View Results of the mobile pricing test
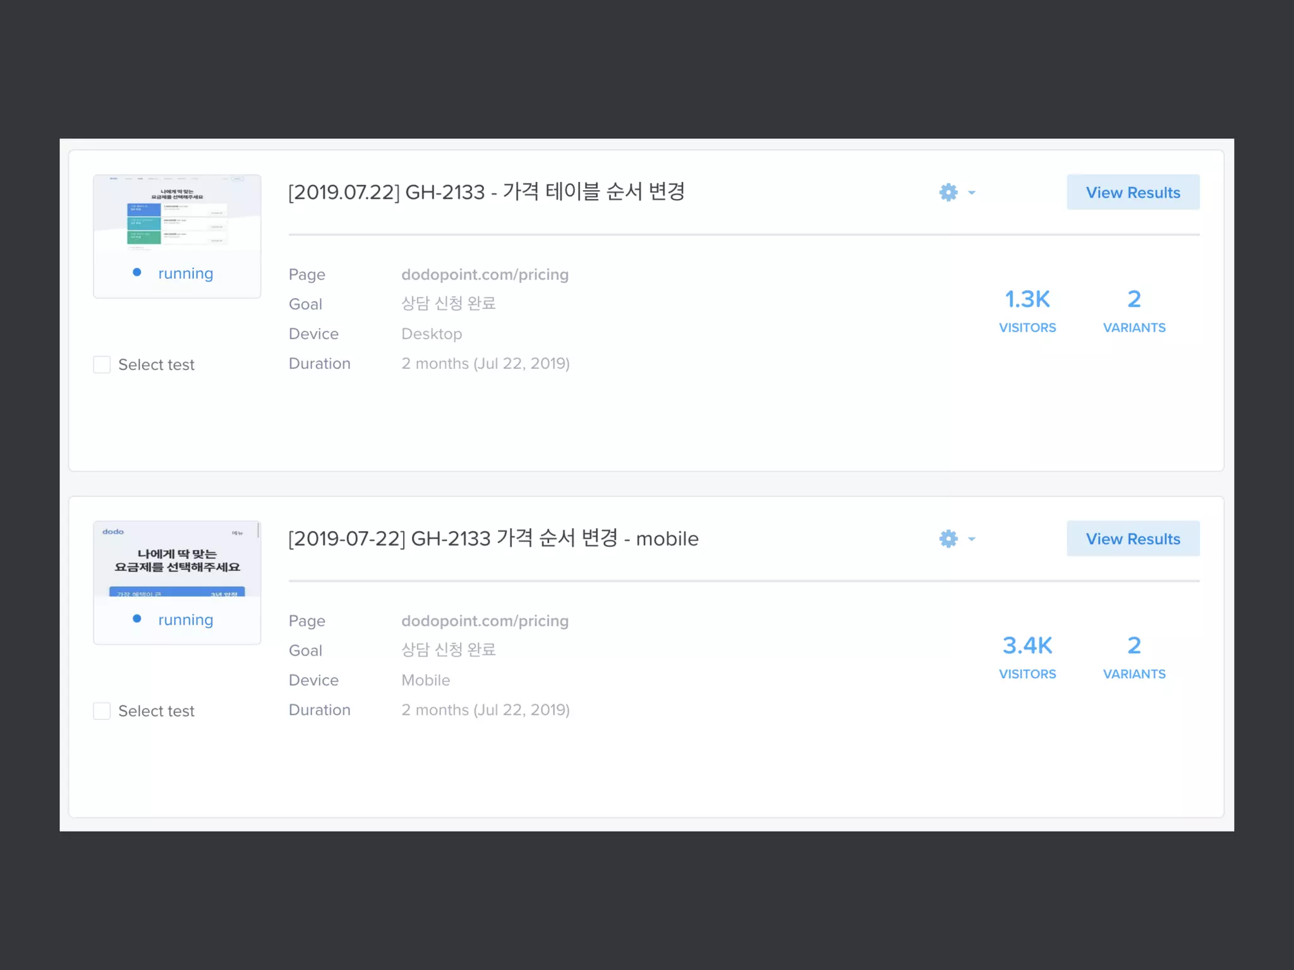The width and height of the screenshot is (1294, 970). tap(1132, 539)
